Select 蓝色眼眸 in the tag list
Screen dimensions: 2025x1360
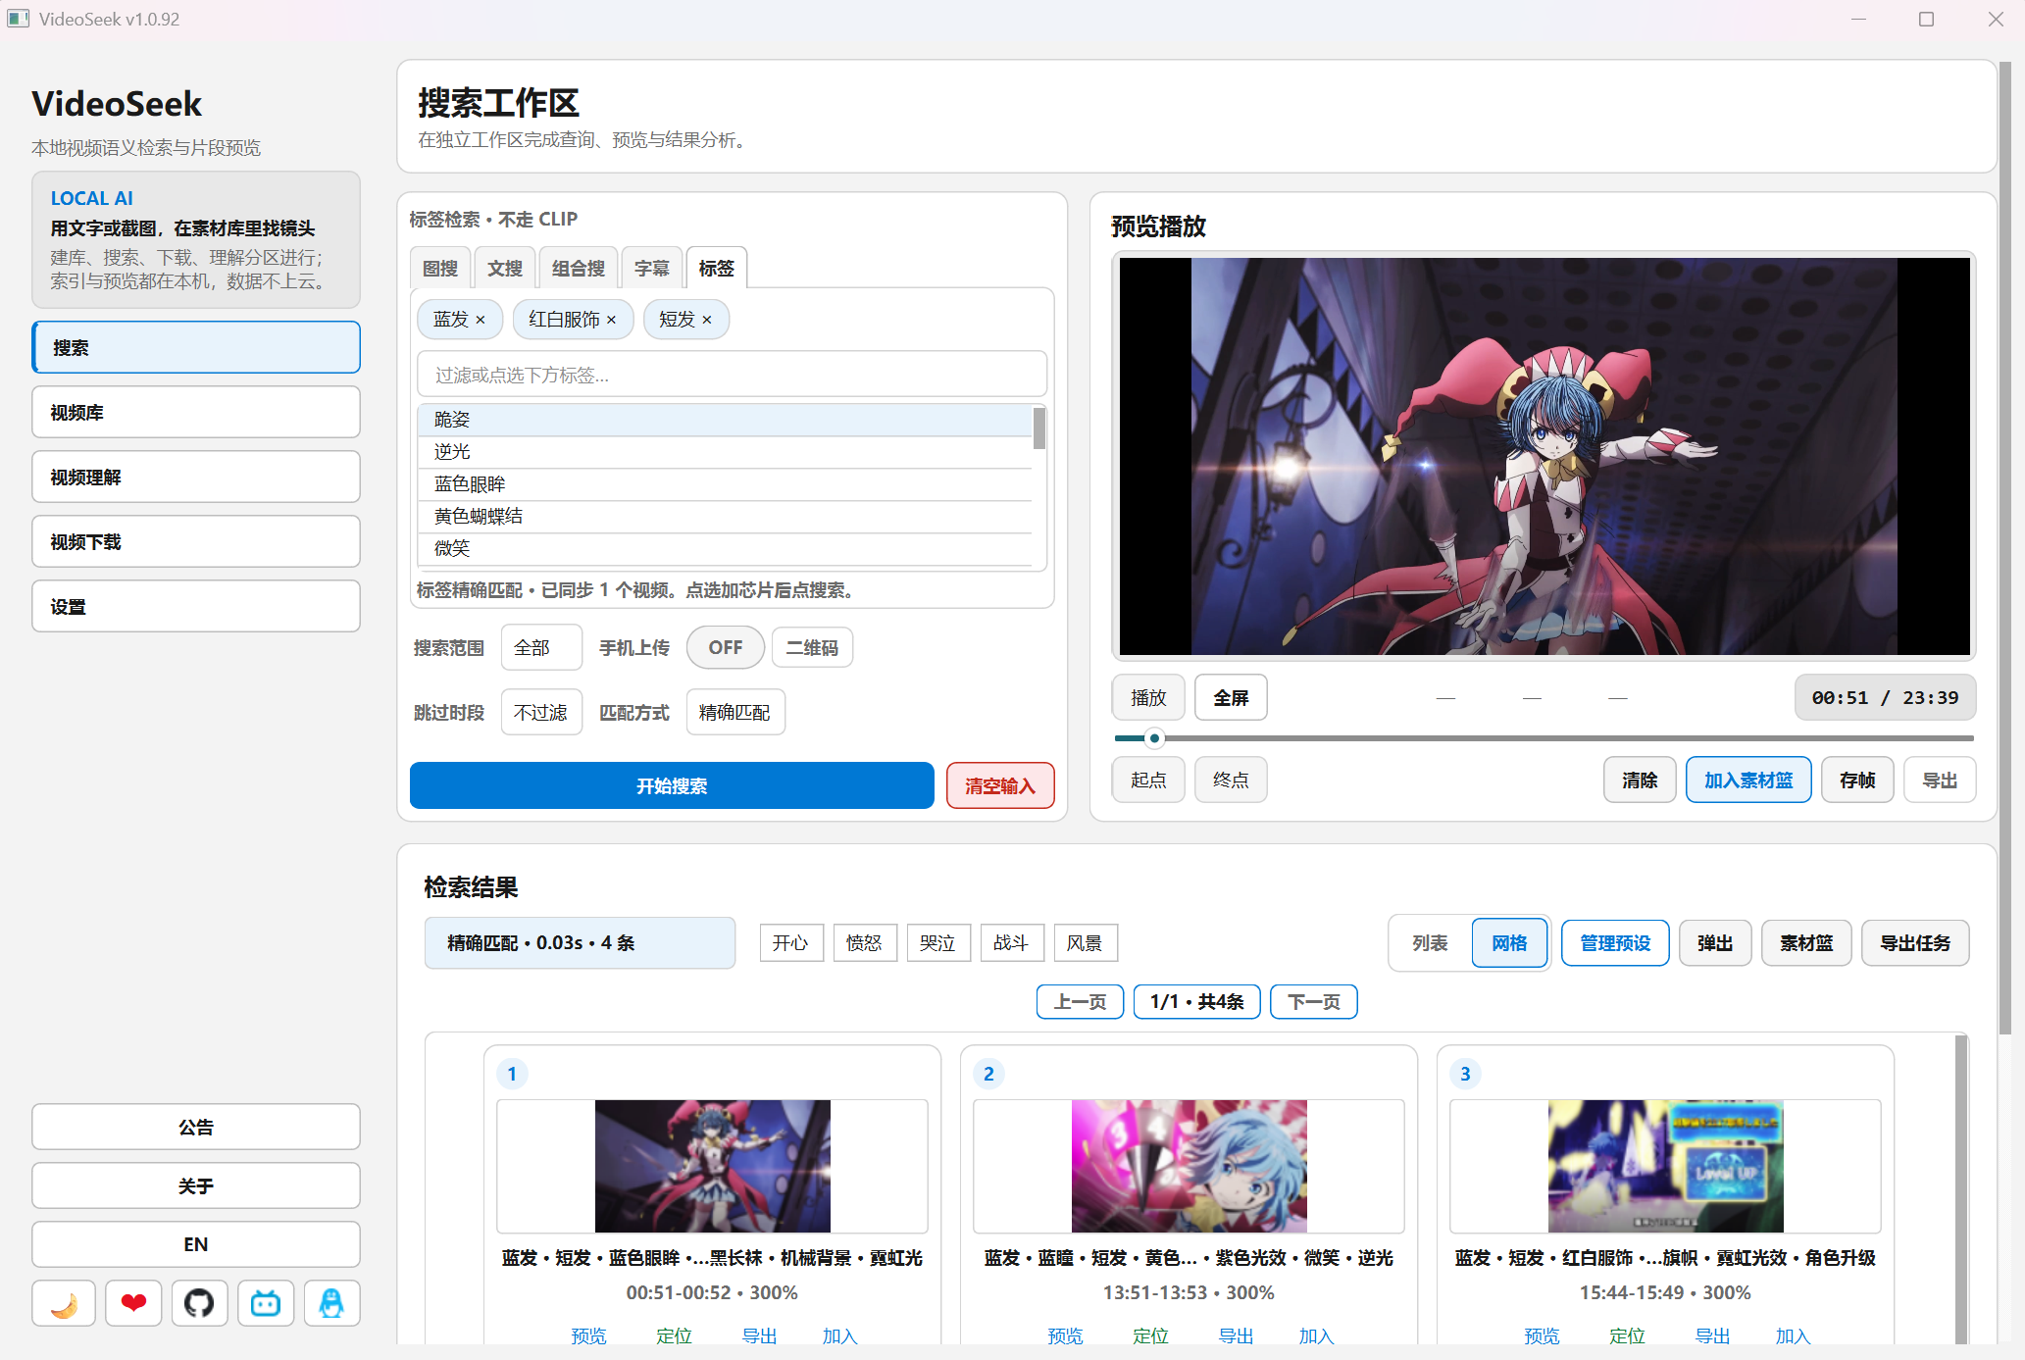[x=726, y=484]
